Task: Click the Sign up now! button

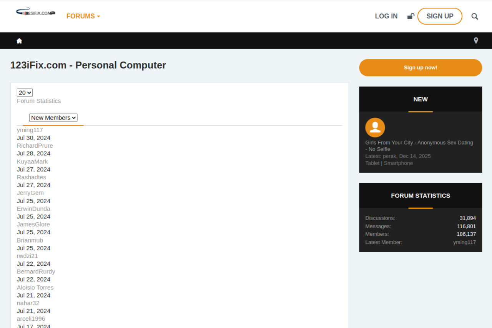Action: tap(421, 68)
